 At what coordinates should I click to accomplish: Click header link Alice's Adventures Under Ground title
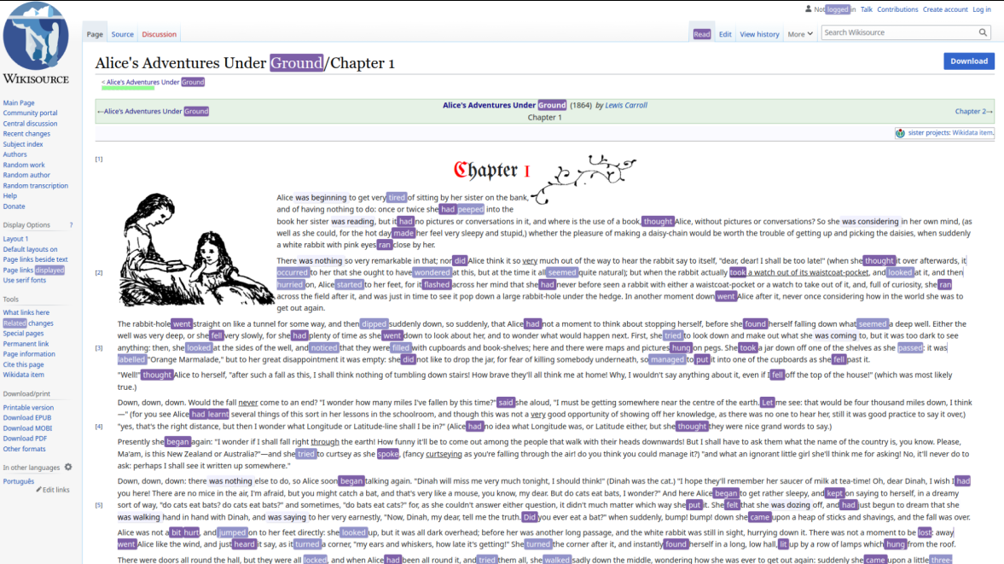505,105
